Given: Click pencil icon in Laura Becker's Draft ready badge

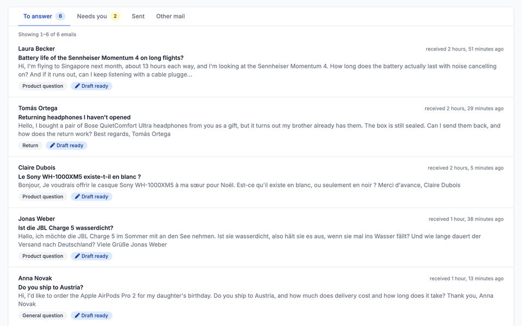Looking at the screenshot, I should (77, 86).
